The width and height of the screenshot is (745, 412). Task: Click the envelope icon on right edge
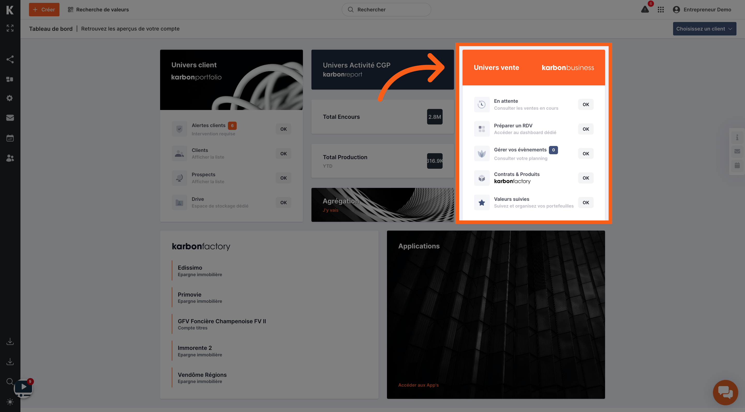coord(737,151)
